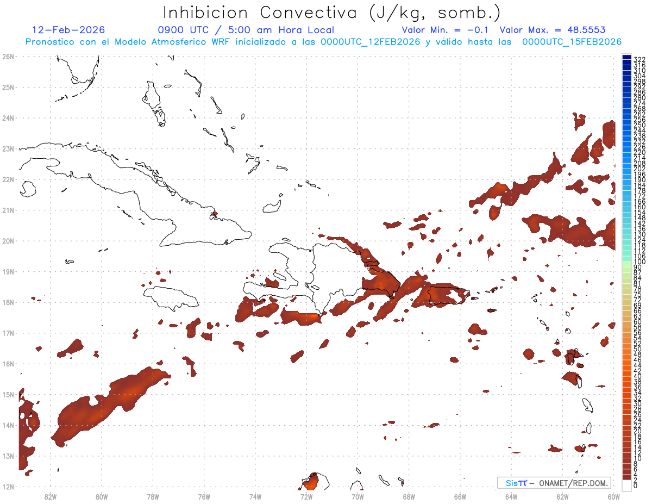Click the '0' color bar value label
This screenshot has height=504, width=652.
[636, 485]
